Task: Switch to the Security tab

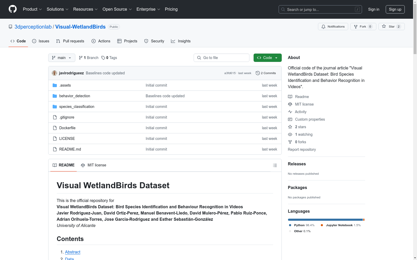Action: pyautogui.click(x=154, y=41)
